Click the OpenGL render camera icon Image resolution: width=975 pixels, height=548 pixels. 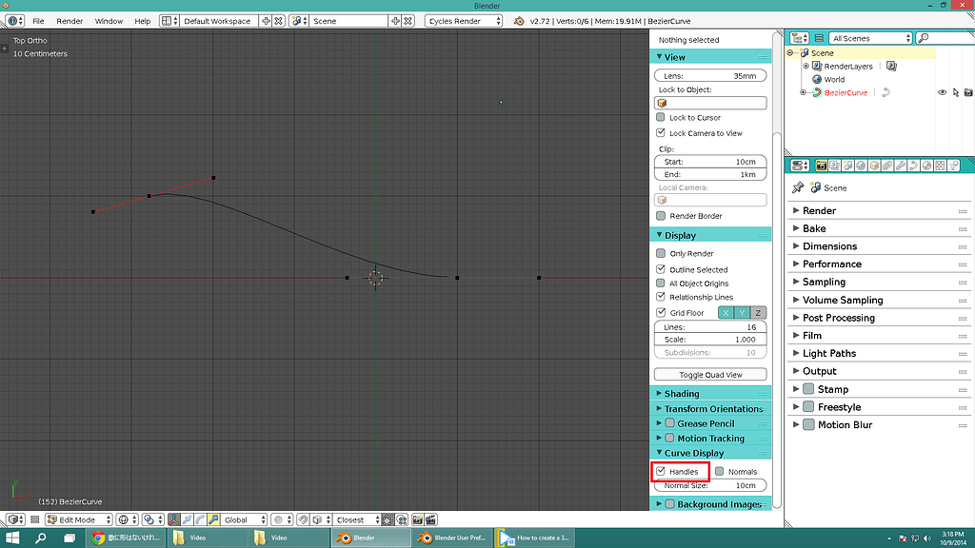coord(418,520)
